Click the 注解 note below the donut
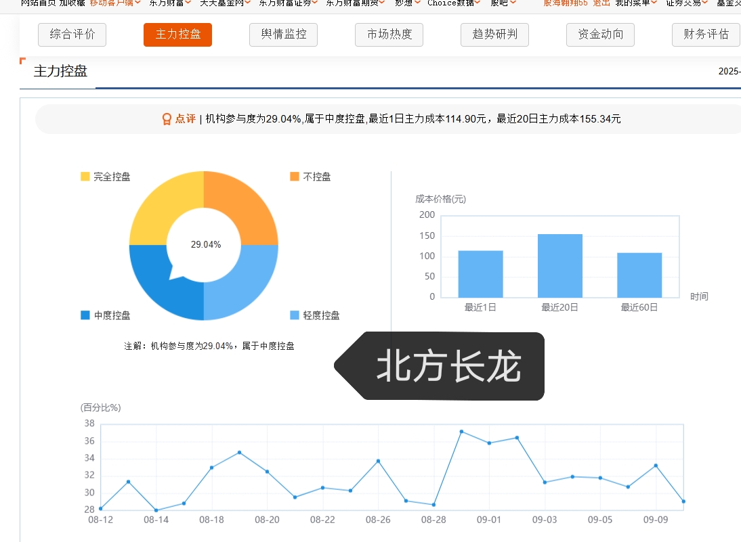Viewport: 741px width, 542px height. tap(209, 346)
